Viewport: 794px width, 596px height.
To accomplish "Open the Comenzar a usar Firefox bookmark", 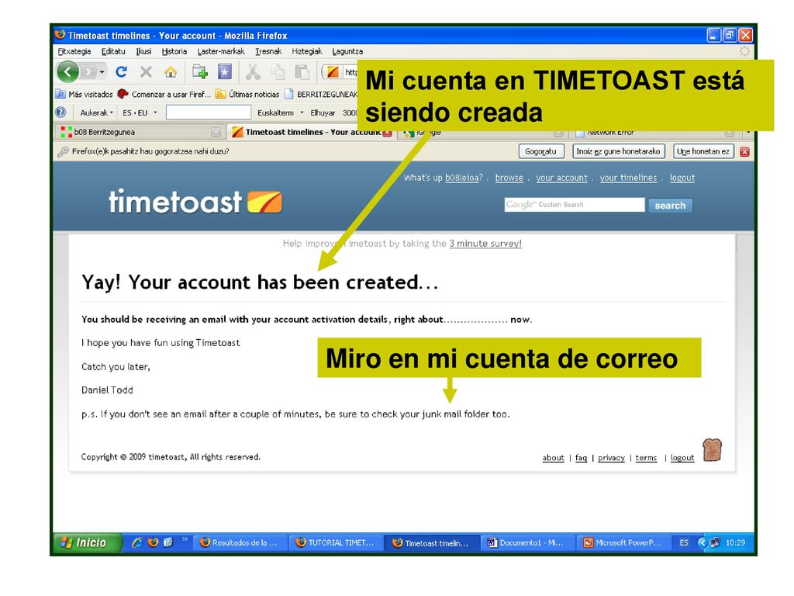I will 164,94.
